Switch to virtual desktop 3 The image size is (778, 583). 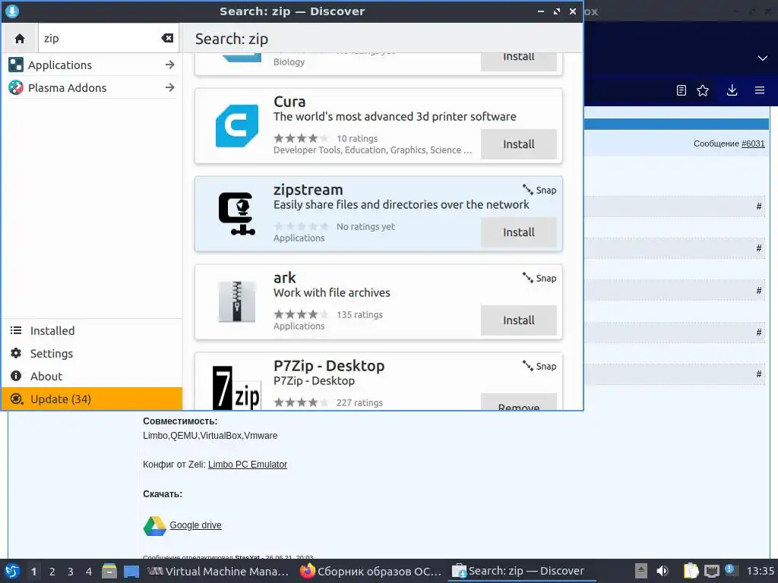[71, 572]
